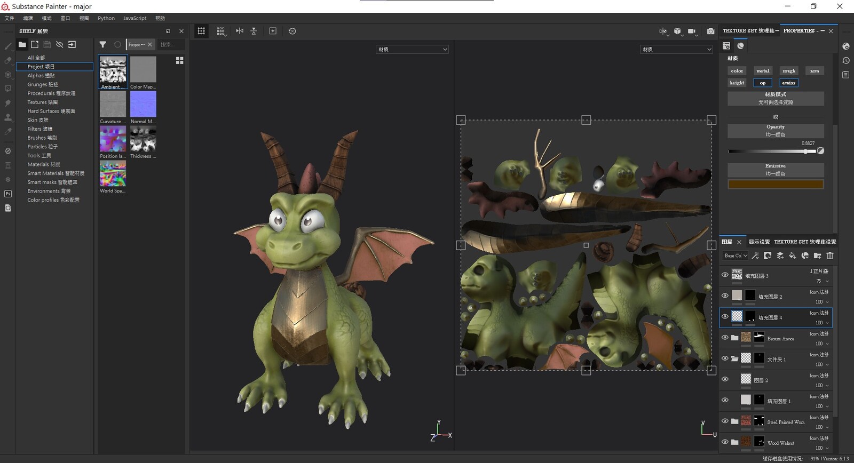Screen dimensions: 854x463
Task: Hide the Bronze Armor layer
Action: (725, 338)
